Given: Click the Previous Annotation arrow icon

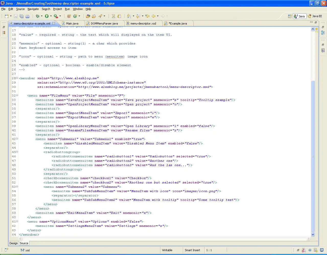Looking at the screenshot, I should click(138, 16).
